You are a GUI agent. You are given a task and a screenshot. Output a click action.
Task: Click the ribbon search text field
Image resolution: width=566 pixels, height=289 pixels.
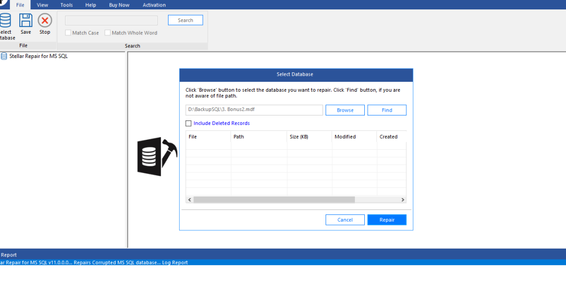111,20
